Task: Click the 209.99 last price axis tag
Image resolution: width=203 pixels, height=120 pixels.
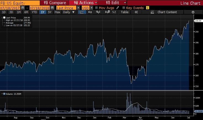Action: (x=198, y=21)
